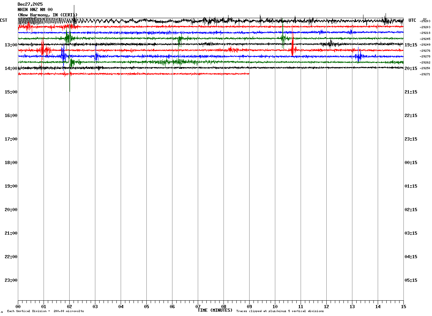Click the Each Vertical Division 200.00 microvolts note
The height and width of the screenshot is (316, 432).
[45, 311]
